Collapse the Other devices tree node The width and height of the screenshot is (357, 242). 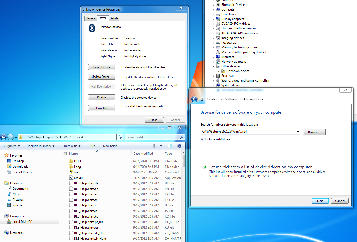(213, 67)
